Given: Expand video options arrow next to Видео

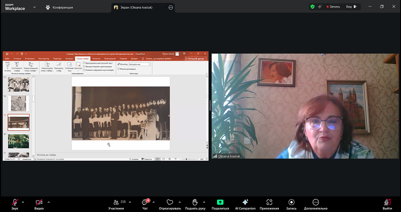Looking at the screenshot, I should tap(48, 201).
